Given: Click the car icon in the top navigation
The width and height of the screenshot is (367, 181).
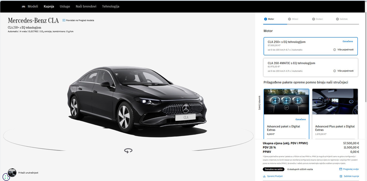Looking at the screenshot, I should point(24,6).
